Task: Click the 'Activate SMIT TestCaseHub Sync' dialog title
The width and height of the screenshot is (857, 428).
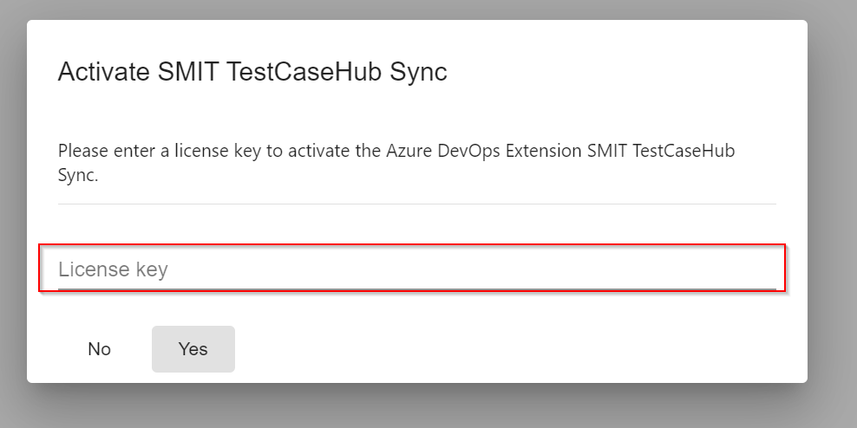Action: click(x=252, y=72)
